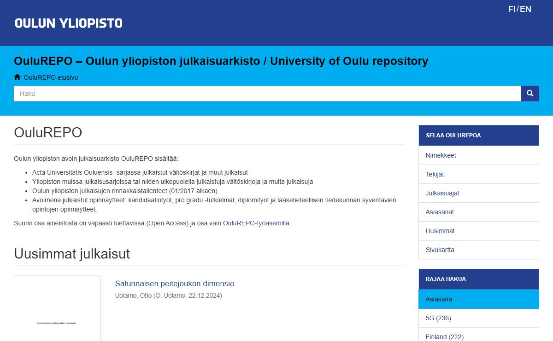Filter by 5G (236)
Screen dimensions: 553x341
[479, 318]
